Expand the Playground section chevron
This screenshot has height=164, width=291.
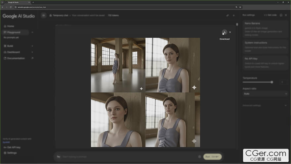[32, 32]
